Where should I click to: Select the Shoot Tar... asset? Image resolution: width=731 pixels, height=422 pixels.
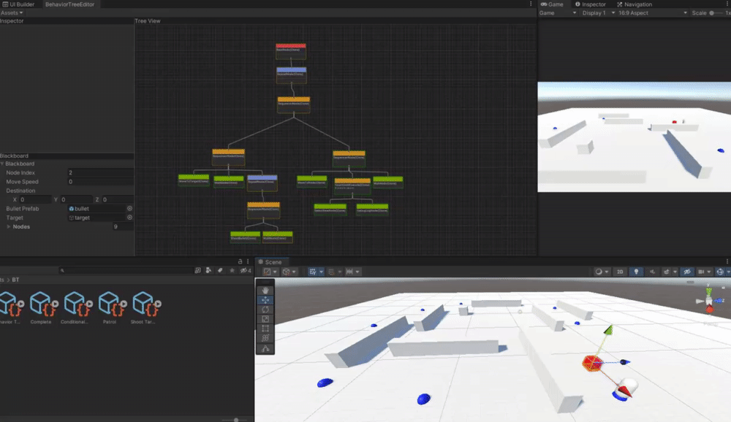point(143,308)
